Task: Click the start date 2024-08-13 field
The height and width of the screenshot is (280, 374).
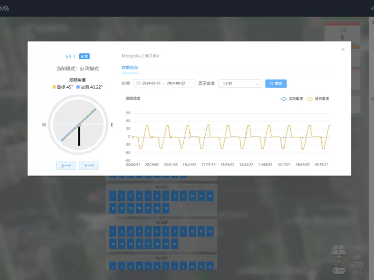Action: (152, 84)
